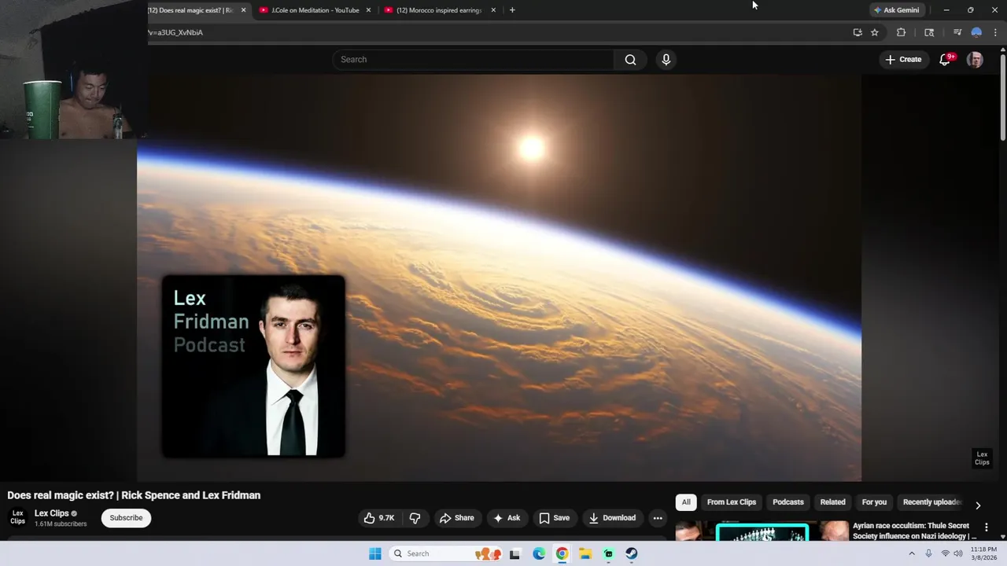Open media controls icon in Chrome toolbar

coord(957,32)
